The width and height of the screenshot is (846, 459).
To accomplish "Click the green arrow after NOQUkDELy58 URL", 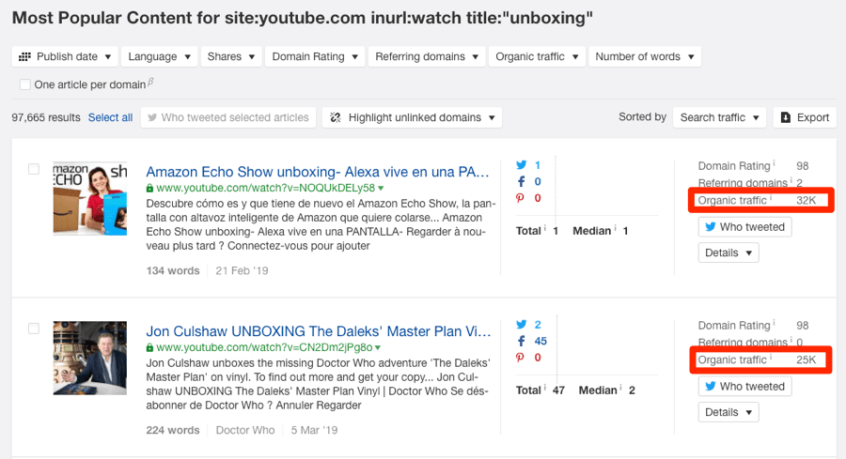I will 381,189.
